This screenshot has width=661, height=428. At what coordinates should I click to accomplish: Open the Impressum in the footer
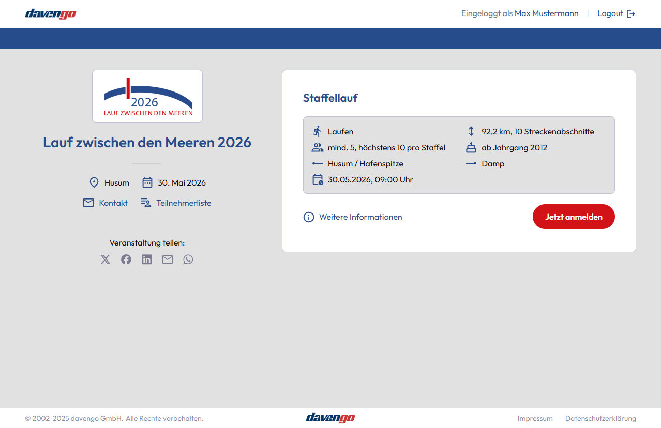tap(535, 418)
